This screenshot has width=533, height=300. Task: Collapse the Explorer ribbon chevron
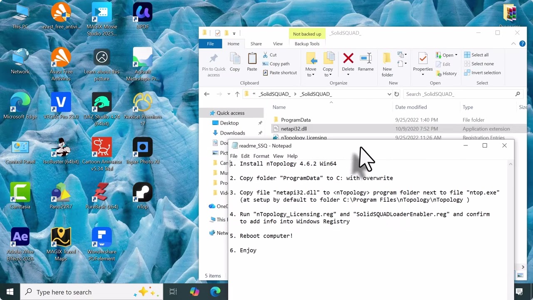pyautogui.click(x=513, y=44)
